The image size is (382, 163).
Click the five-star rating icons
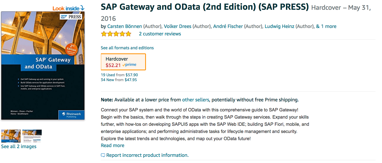(x=116, y=34)
